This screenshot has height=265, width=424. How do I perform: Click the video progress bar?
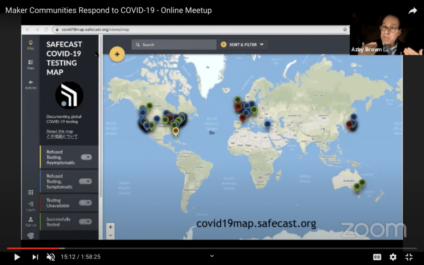click(212, 248)
